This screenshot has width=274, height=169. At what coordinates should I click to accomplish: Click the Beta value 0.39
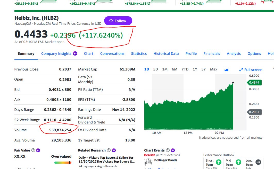(x=131, y=79)
